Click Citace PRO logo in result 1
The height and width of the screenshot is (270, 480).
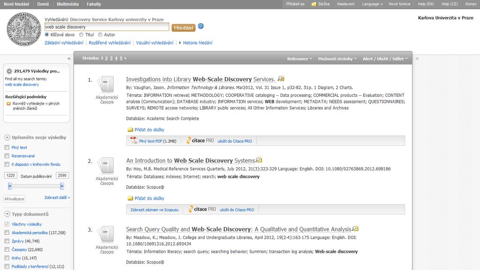pyautogui.click(x=200, y=140)
